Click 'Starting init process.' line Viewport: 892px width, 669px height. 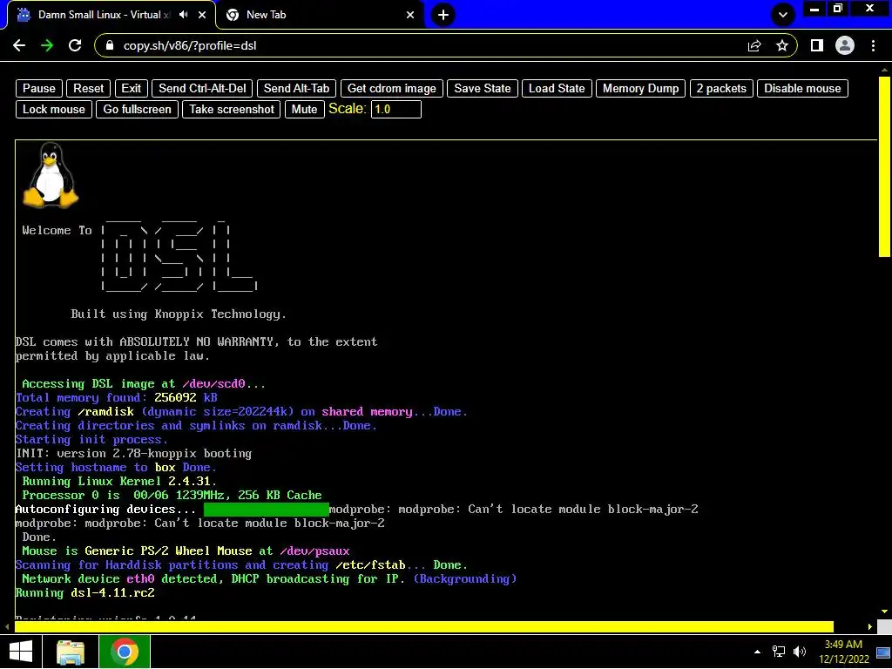coord(91,440)
